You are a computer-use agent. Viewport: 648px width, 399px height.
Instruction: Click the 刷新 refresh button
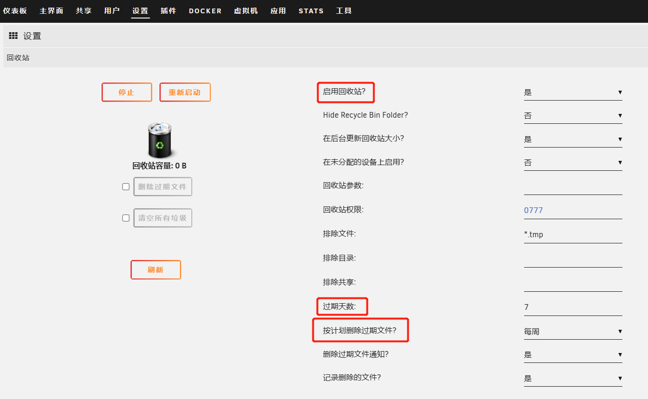[156, 270]
